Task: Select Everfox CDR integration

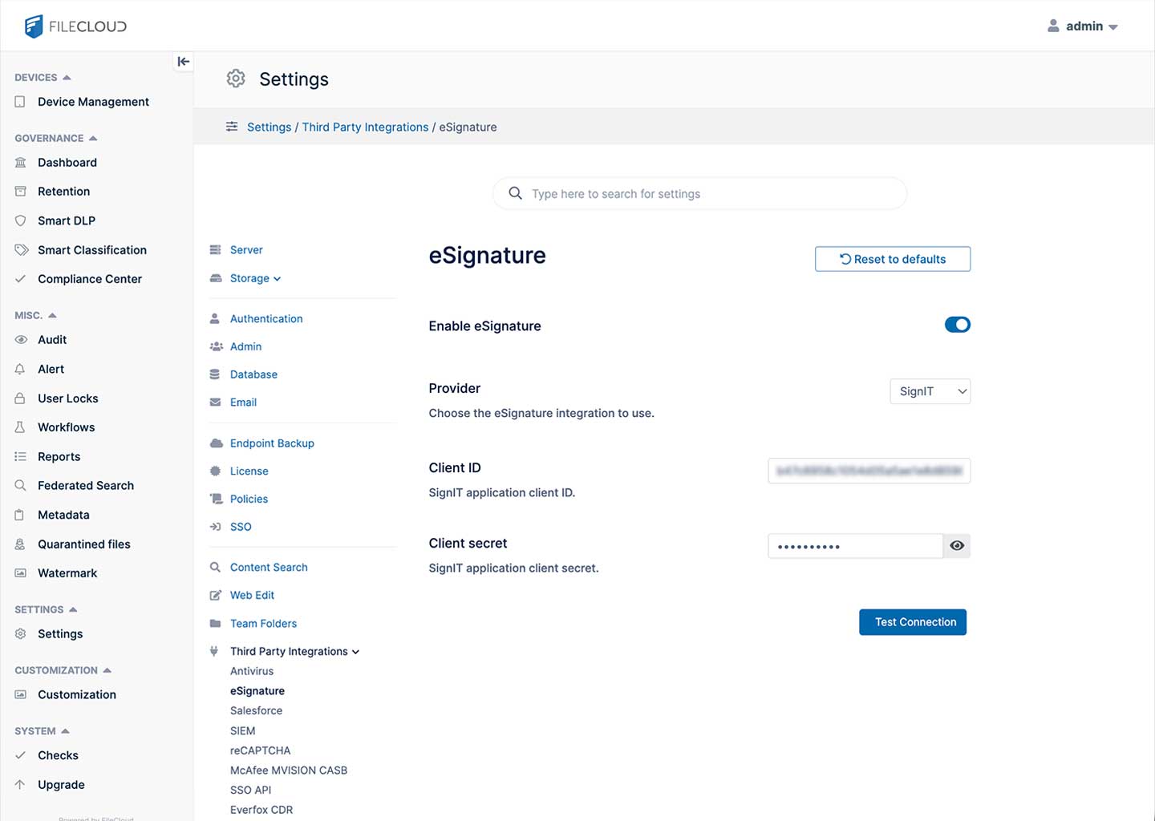Action: pyautogui.click(x=261, y=810)
